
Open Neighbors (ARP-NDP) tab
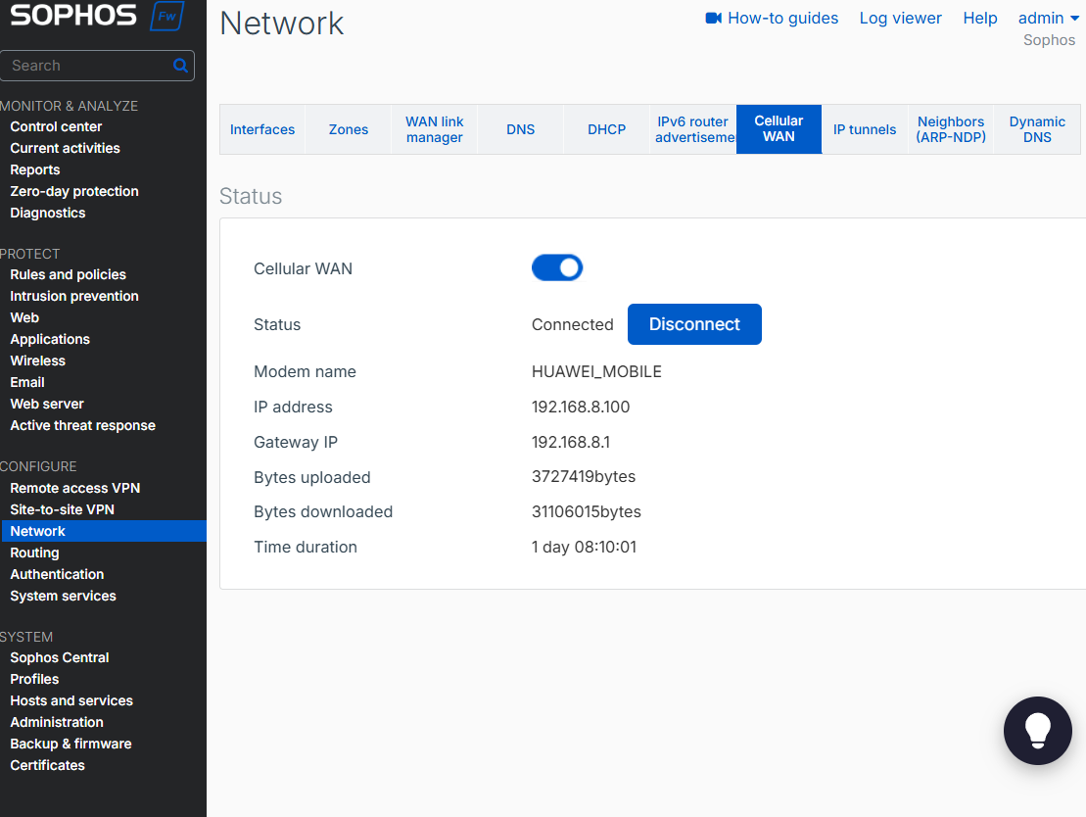(951, 129)
